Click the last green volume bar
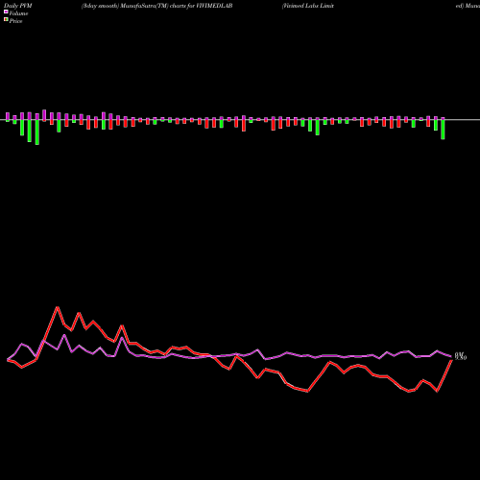Image resolution: width=480 pixels, height=480 pixels. point(443,130)
